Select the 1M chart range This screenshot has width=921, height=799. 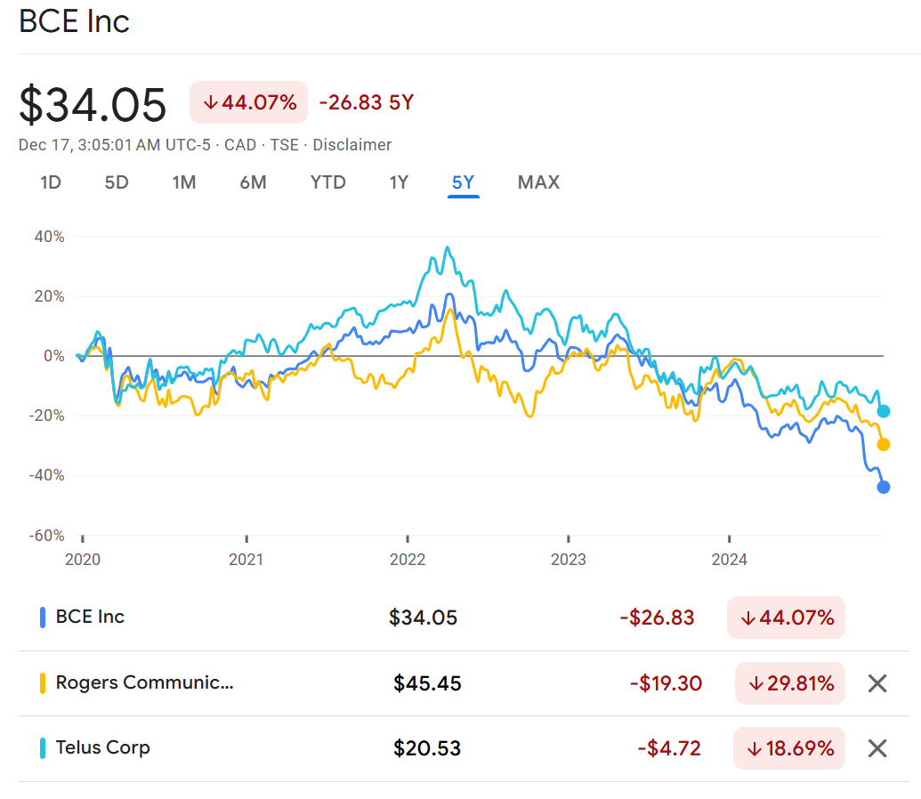click(x=184, y=182)
